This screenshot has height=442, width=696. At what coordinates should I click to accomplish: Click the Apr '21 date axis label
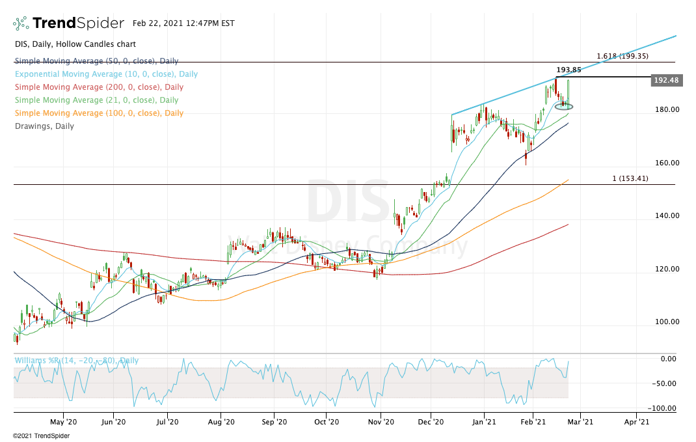637,422
